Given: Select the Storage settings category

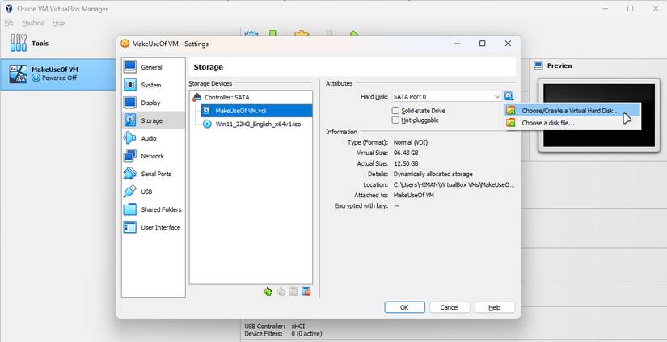Looking at the screenshot, I should pos(153,120).
